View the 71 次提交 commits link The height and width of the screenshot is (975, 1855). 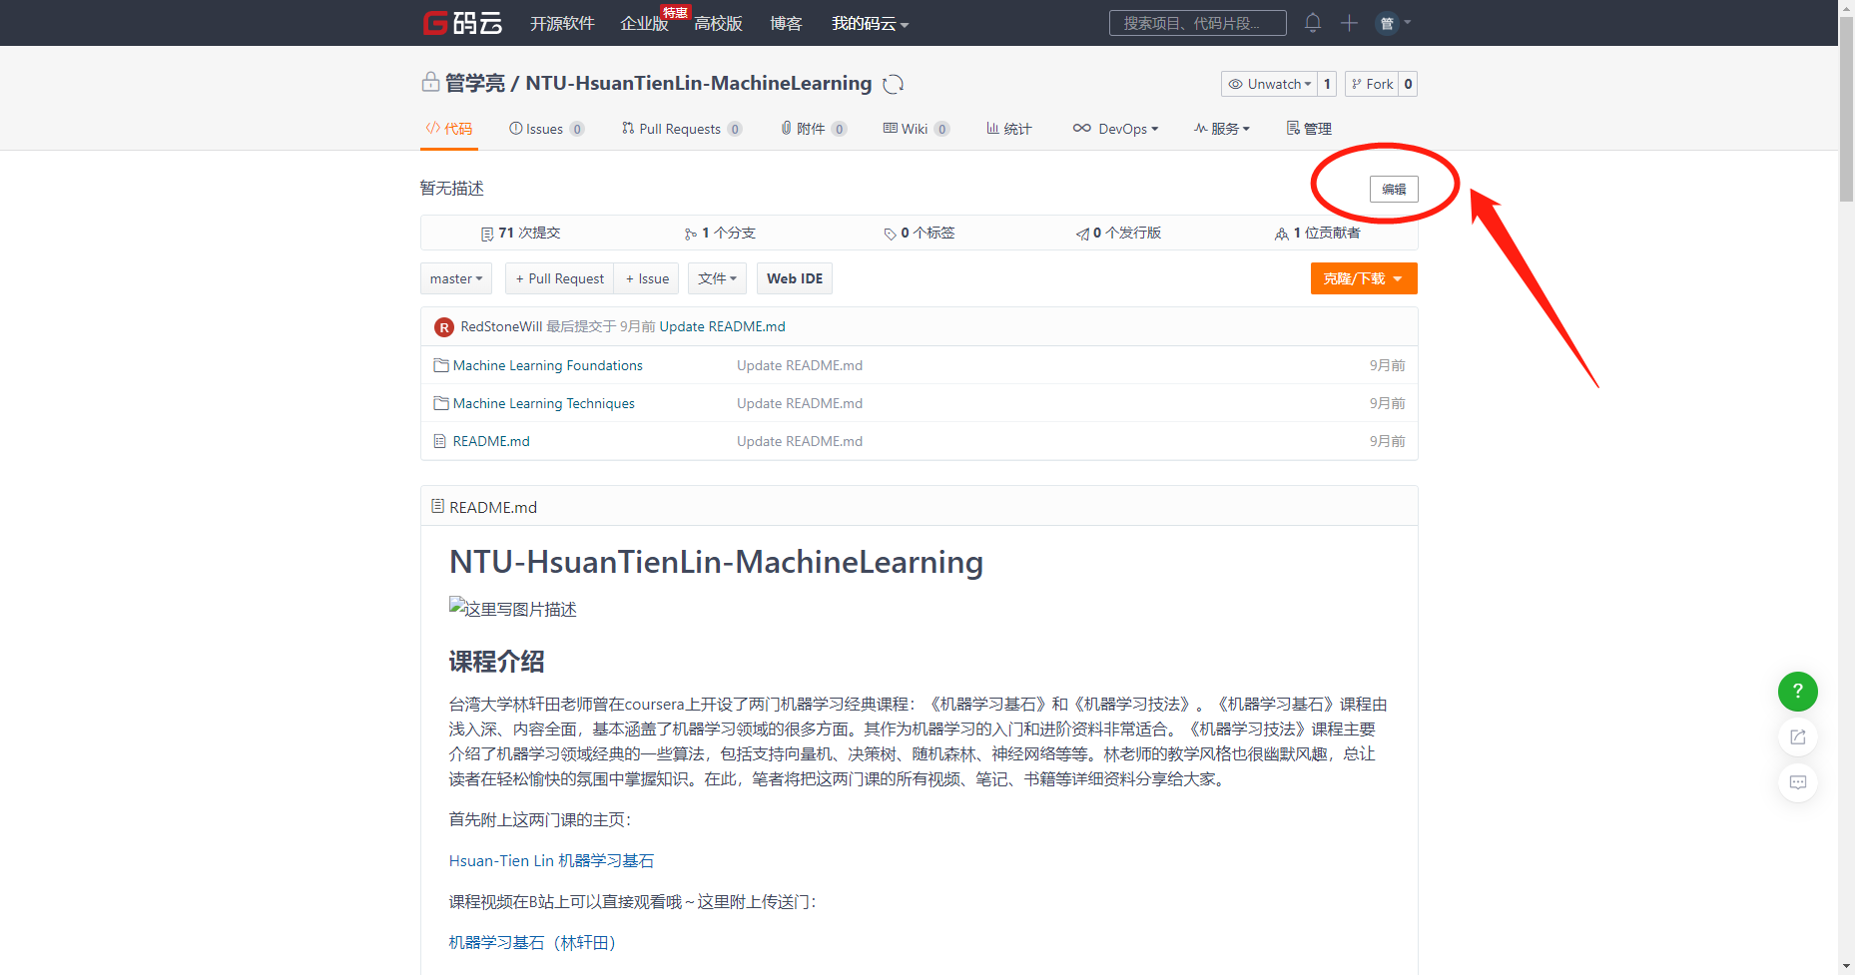tap(520, 233)
